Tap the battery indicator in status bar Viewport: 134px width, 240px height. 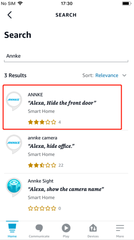coord(126,3)
